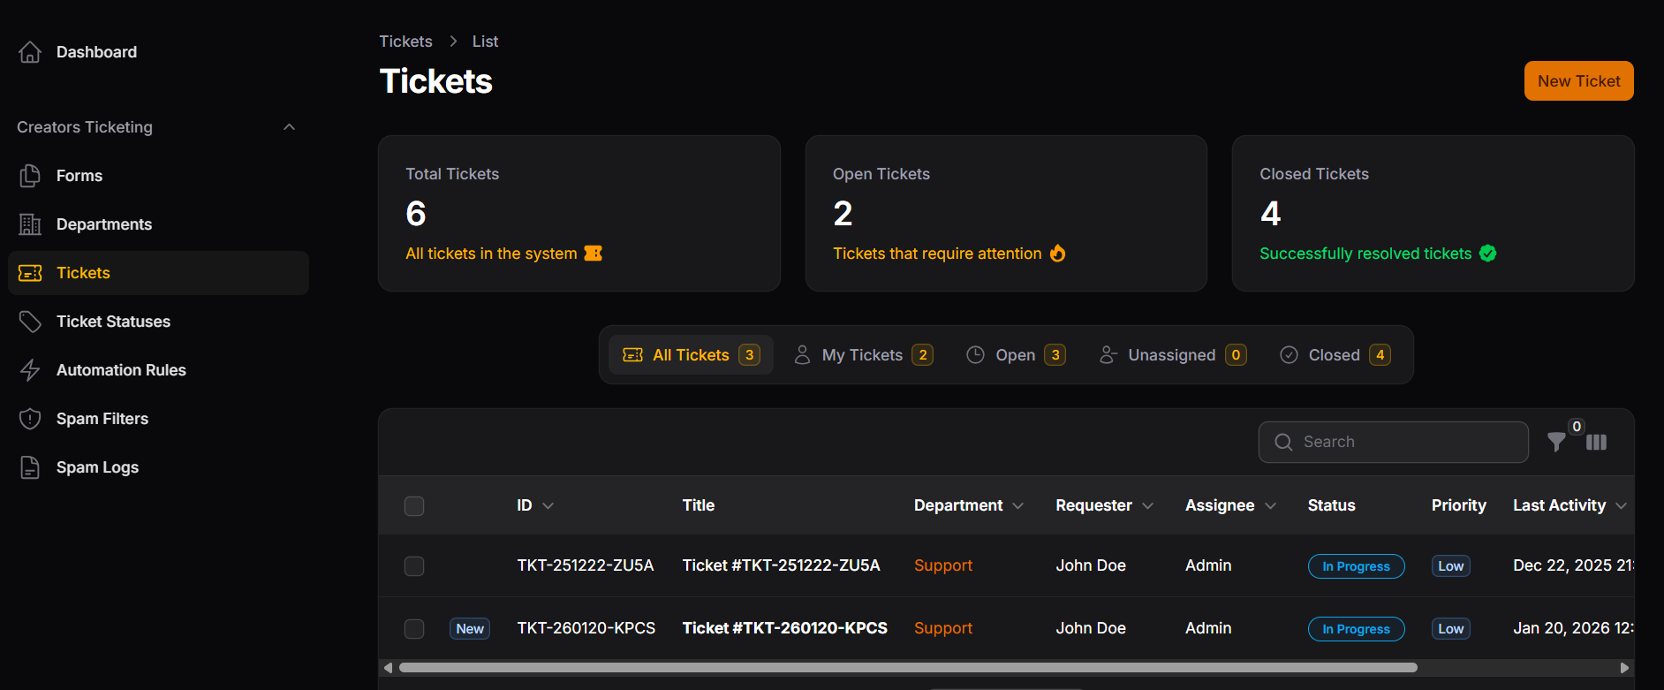
Task: Switch to the My Tickets tab
Action: (863, 355)
